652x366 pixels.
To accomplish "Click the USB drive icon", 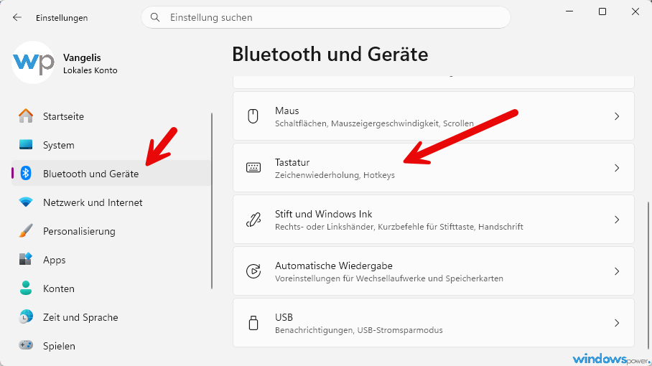I will coord(253,323).
